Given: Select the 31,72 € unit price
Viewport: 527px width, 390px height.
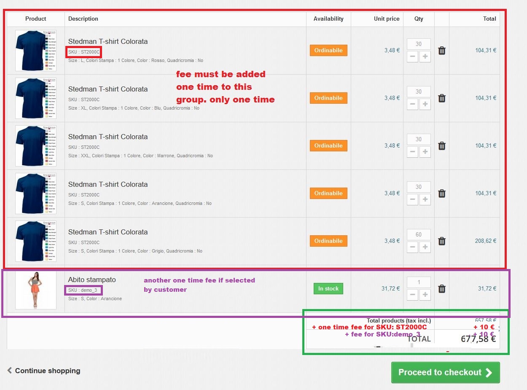Looking at the screenshot, I should coord(390,288).
